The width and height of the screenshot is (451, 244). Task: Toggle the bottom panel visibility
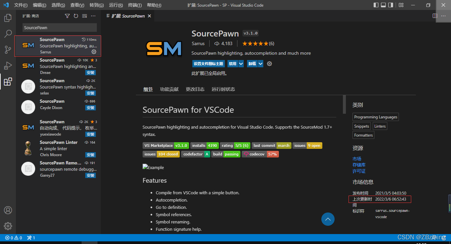coord(384,5)
